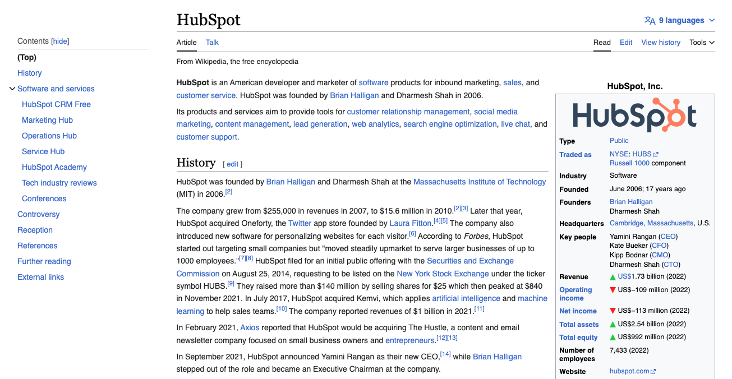Go to Controversy section
Screen dimensions: 732x379
[x=38, y=214]
